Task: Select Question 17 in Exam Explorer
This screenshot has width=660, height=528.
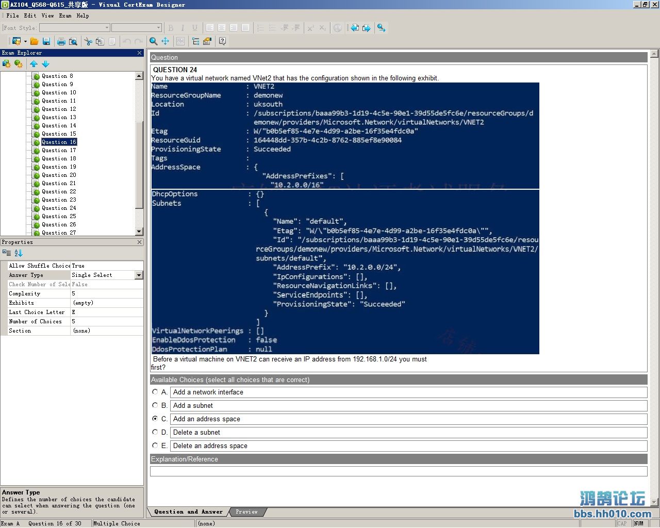Action: [x=59, y=151]
